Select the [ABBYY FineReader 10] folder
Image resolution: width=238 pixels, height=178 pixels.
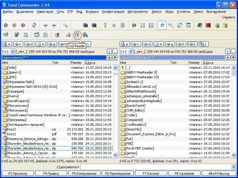[176, 77]
